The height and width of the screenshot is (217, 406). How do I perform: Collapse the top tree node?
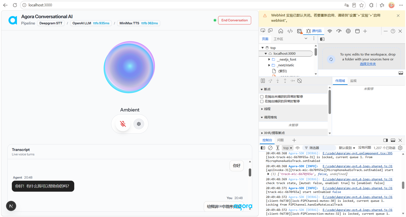tap(263, 48)
